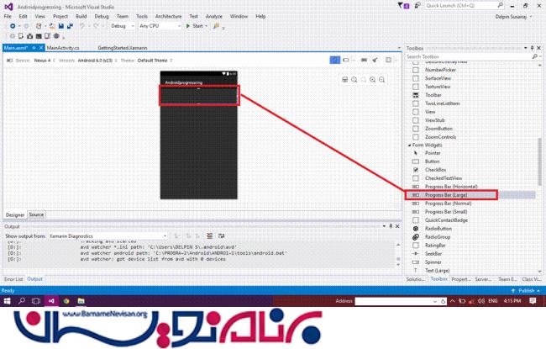Select the RadioGroup widget in Toolbox
546x349 pixels.
tap(437, 237)
